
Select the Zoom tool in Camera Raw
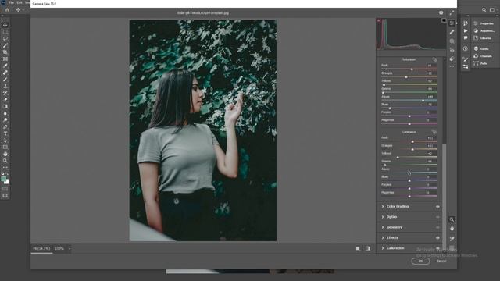[452, 219]
